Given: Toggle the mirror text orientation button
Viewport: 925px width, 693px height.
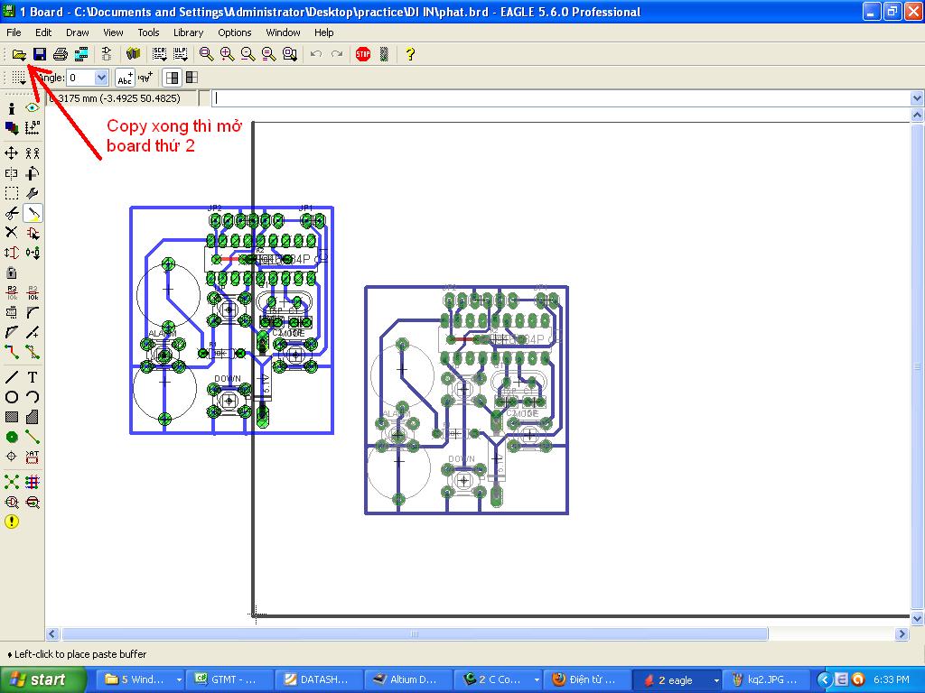Looking at the screenshot, I should 145,78.
